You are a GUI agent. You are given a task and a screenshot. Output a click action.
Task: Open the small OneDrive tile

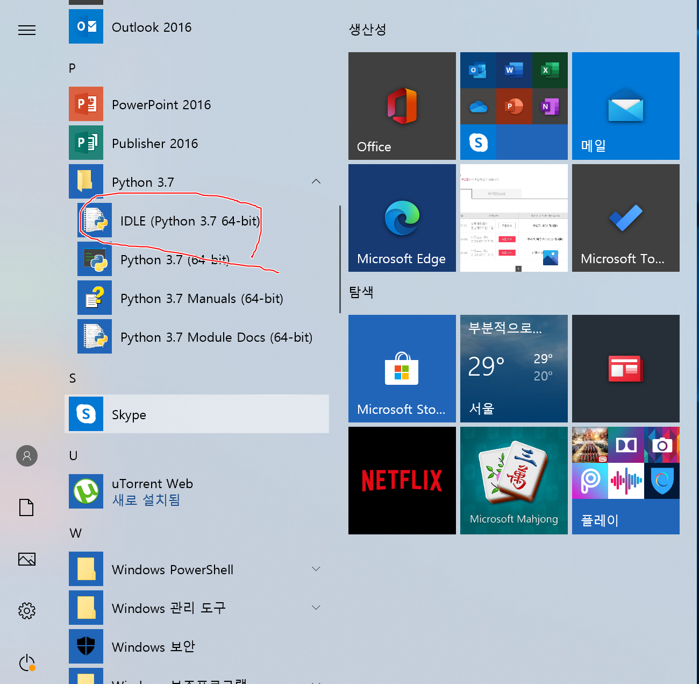[478, 106]
